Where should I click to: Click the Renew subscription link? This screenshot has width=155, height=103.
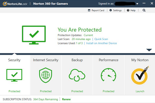66,99
